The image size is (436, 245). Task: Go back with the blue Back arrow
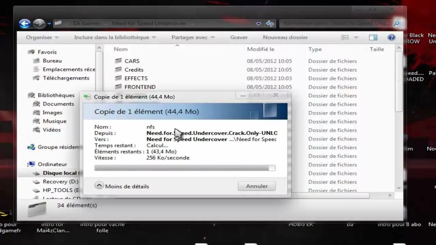click(x=25, y=23)
